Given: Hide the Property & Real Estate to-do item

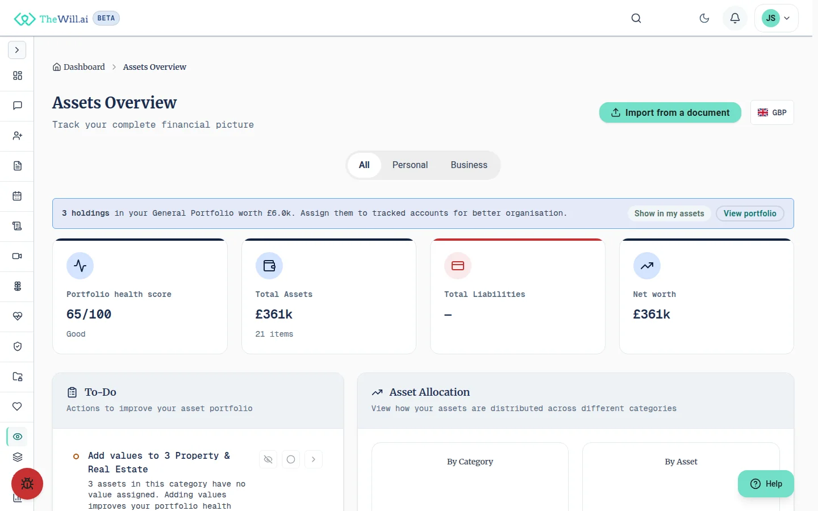Looking at the screenshot, I should (268, 459).
